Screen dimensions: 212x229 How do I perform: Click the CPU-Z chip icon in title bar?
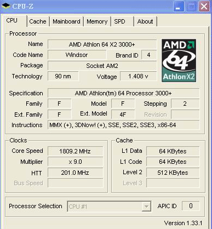click(x=5, y=6)
